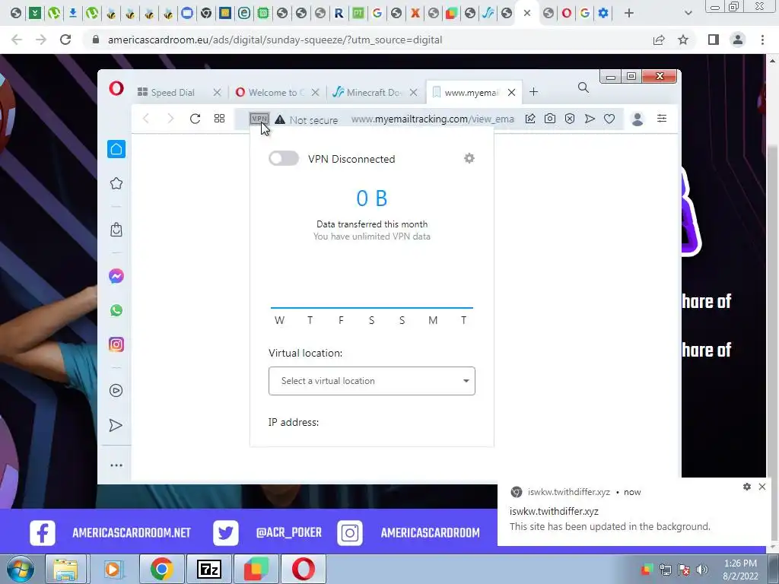779x584 pixels.
Task: Open the three-dots sidebar setup in Opera
Action: point(116,465)
